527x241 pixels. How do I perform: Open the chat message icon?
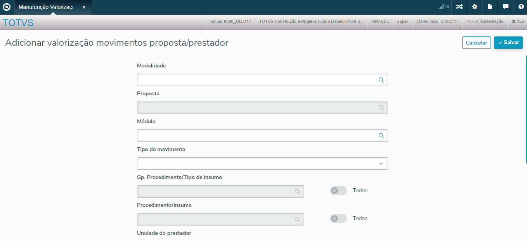(506, 7)
